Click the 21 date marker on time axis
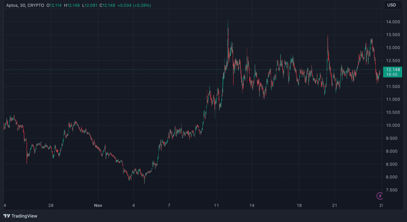The width and height of the screenshot is (407, 222). 335,205
